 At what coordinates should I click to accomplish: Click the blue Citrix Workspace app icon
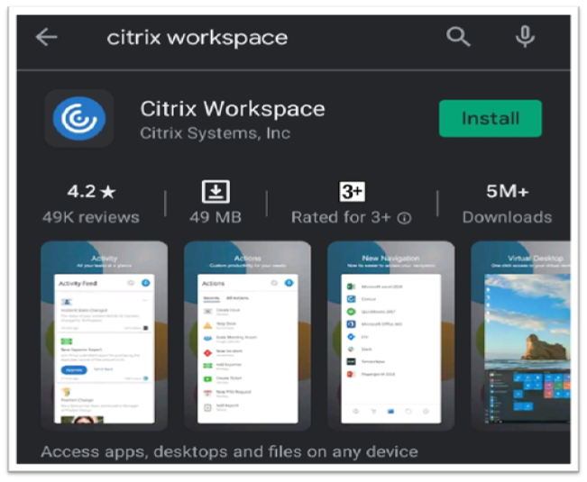(79, 119)
